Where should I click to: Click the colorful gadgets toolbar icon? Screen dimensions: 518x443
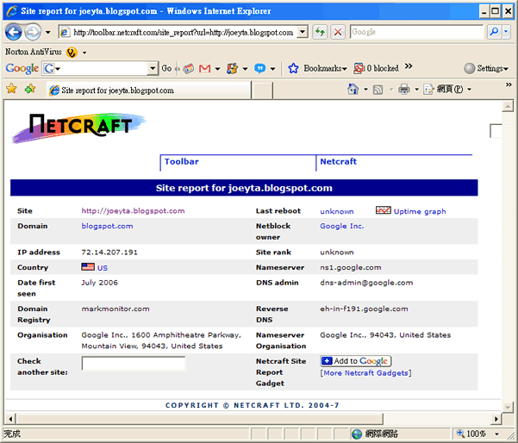[232, 69]
